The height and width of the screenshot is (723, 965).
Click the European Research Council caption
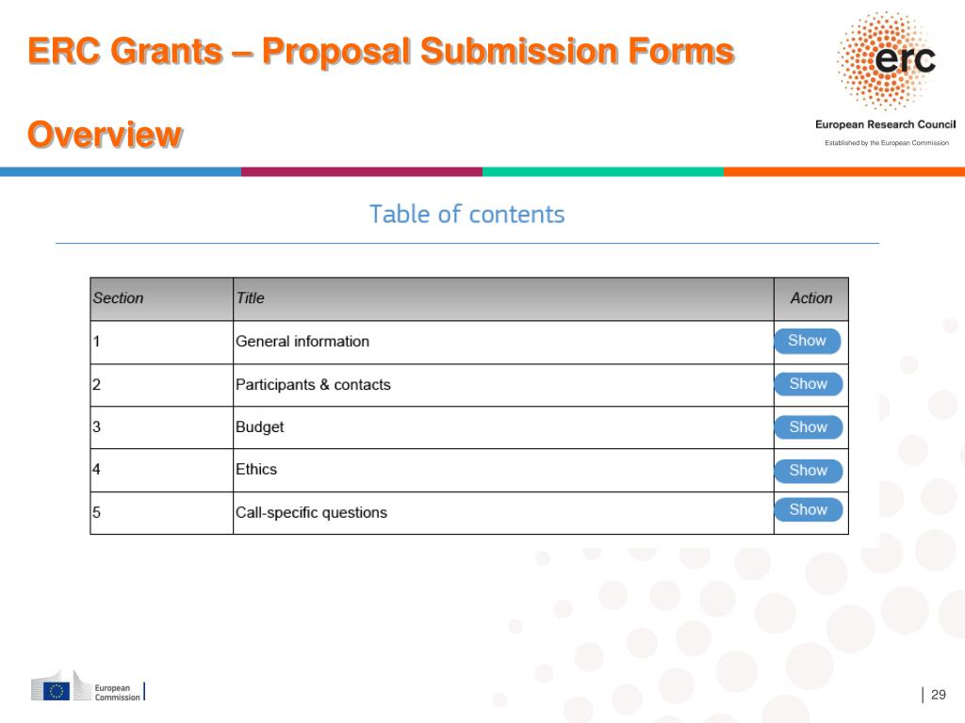pos(885,124)
